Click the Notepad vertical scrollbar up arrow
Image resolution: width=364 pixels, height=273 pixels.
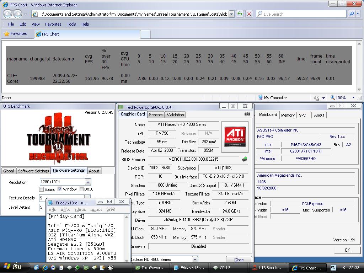click(x=127, y=217)
